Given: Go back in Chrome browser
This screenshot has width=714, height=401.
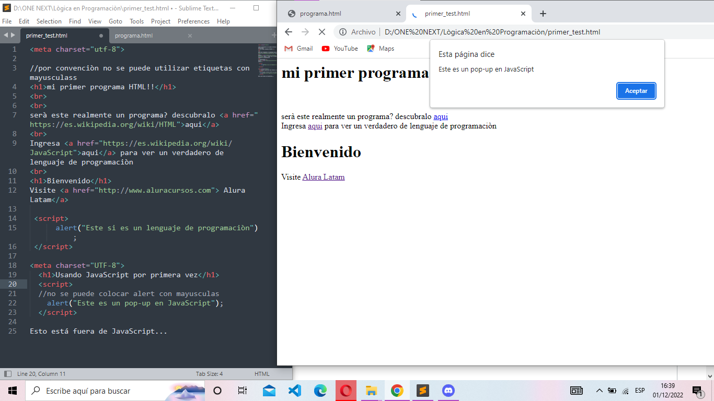Looking at the screenshot, I should 289,32.
